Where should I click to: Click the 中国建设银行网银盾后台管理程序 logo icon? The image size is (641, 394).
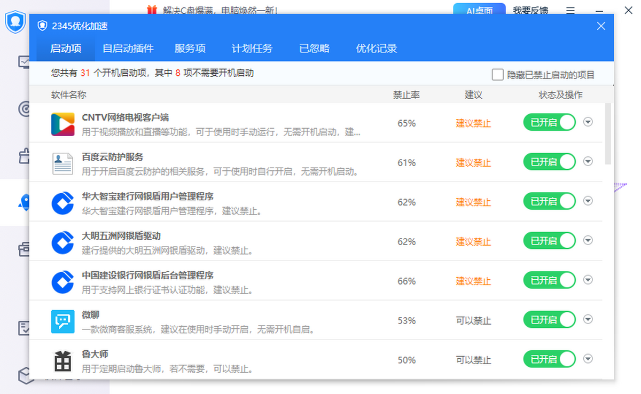pyautogui.click(x=62, y=282)
